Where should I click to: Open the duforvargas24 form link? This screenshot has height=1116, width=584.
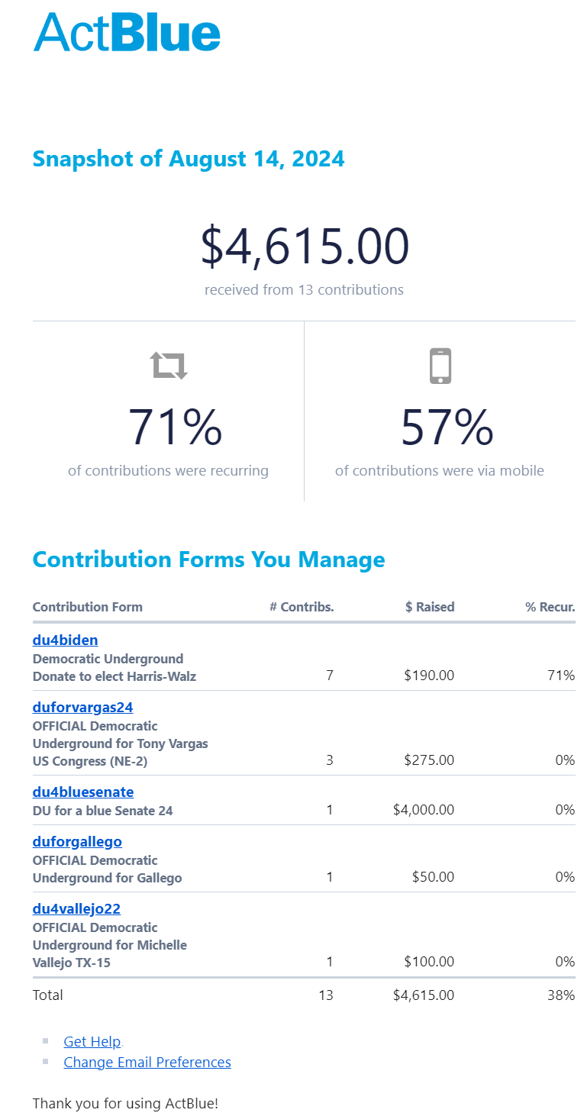[x=82, y=707]
